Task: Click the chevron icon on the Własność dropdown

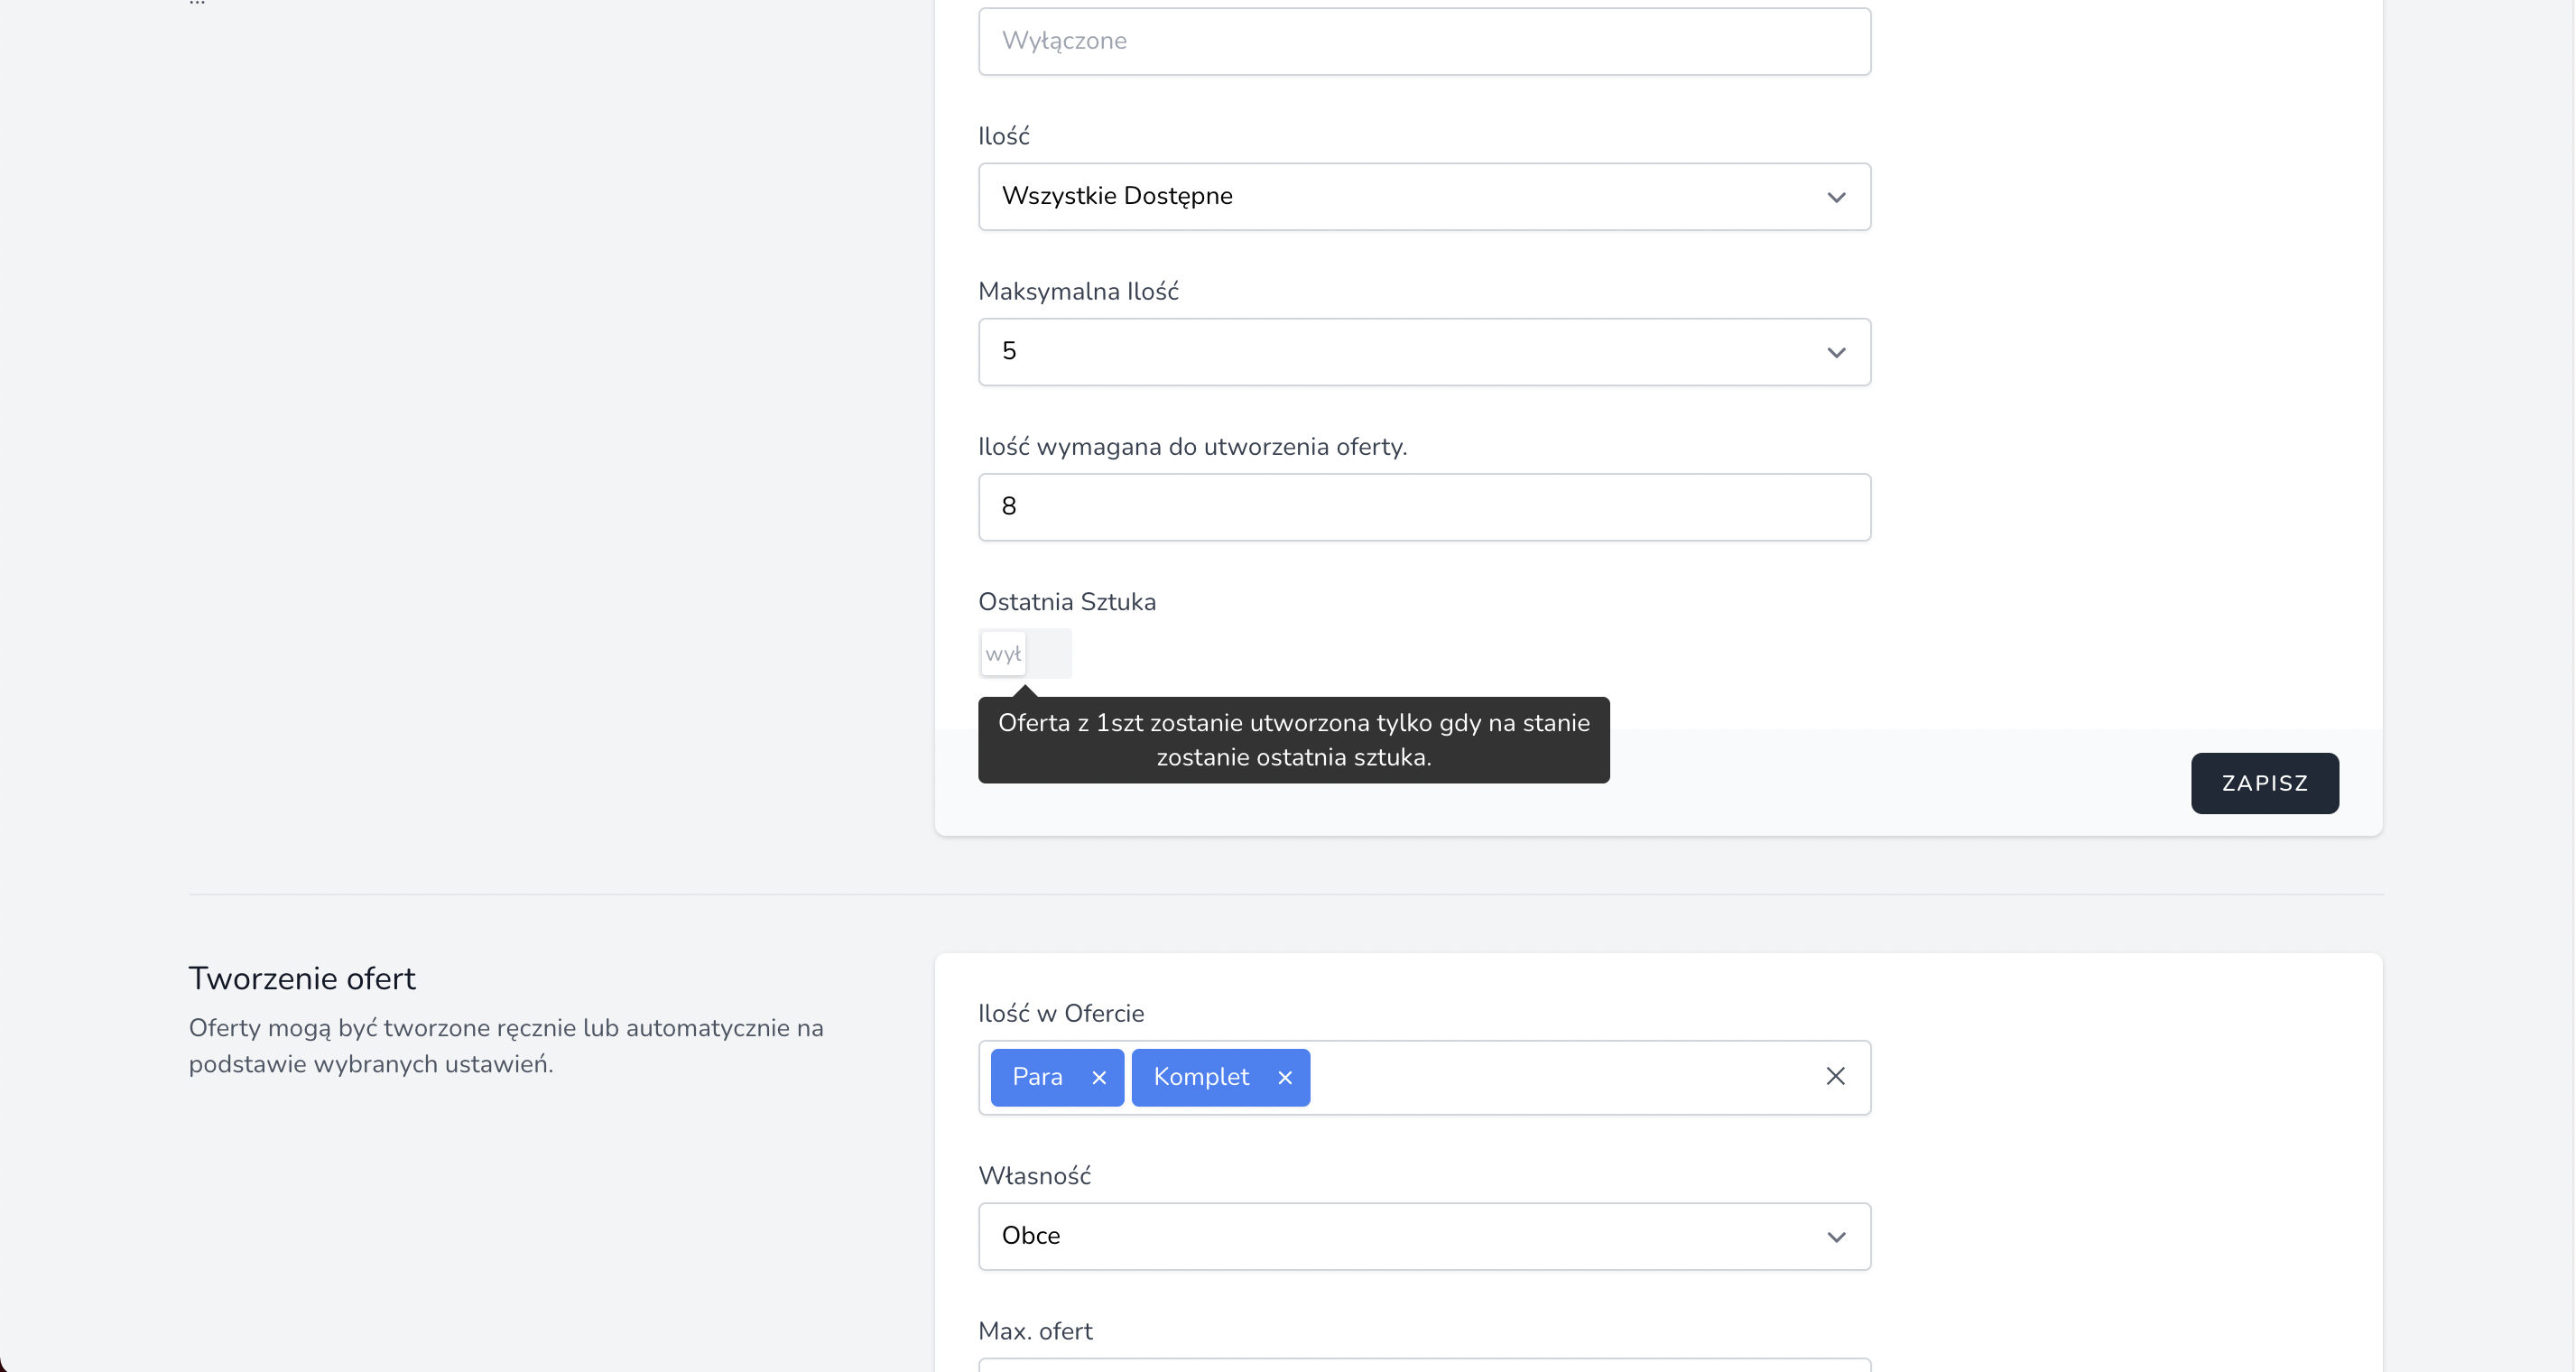Action: (x=1837, y=1236)
